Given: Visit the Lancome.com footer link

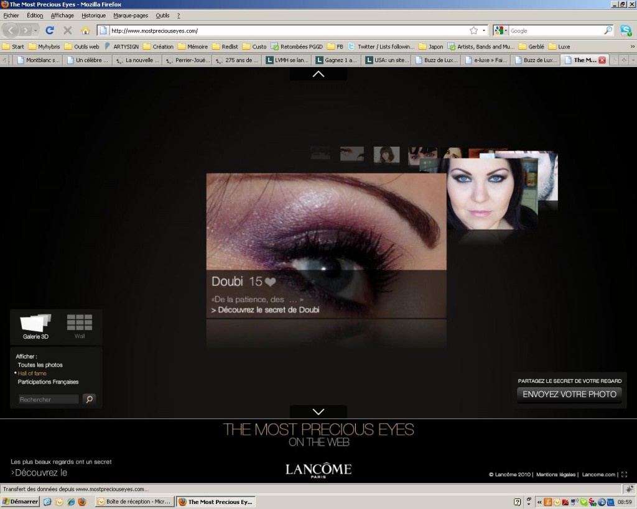Looking at the screenshot, I should [598, 474].
